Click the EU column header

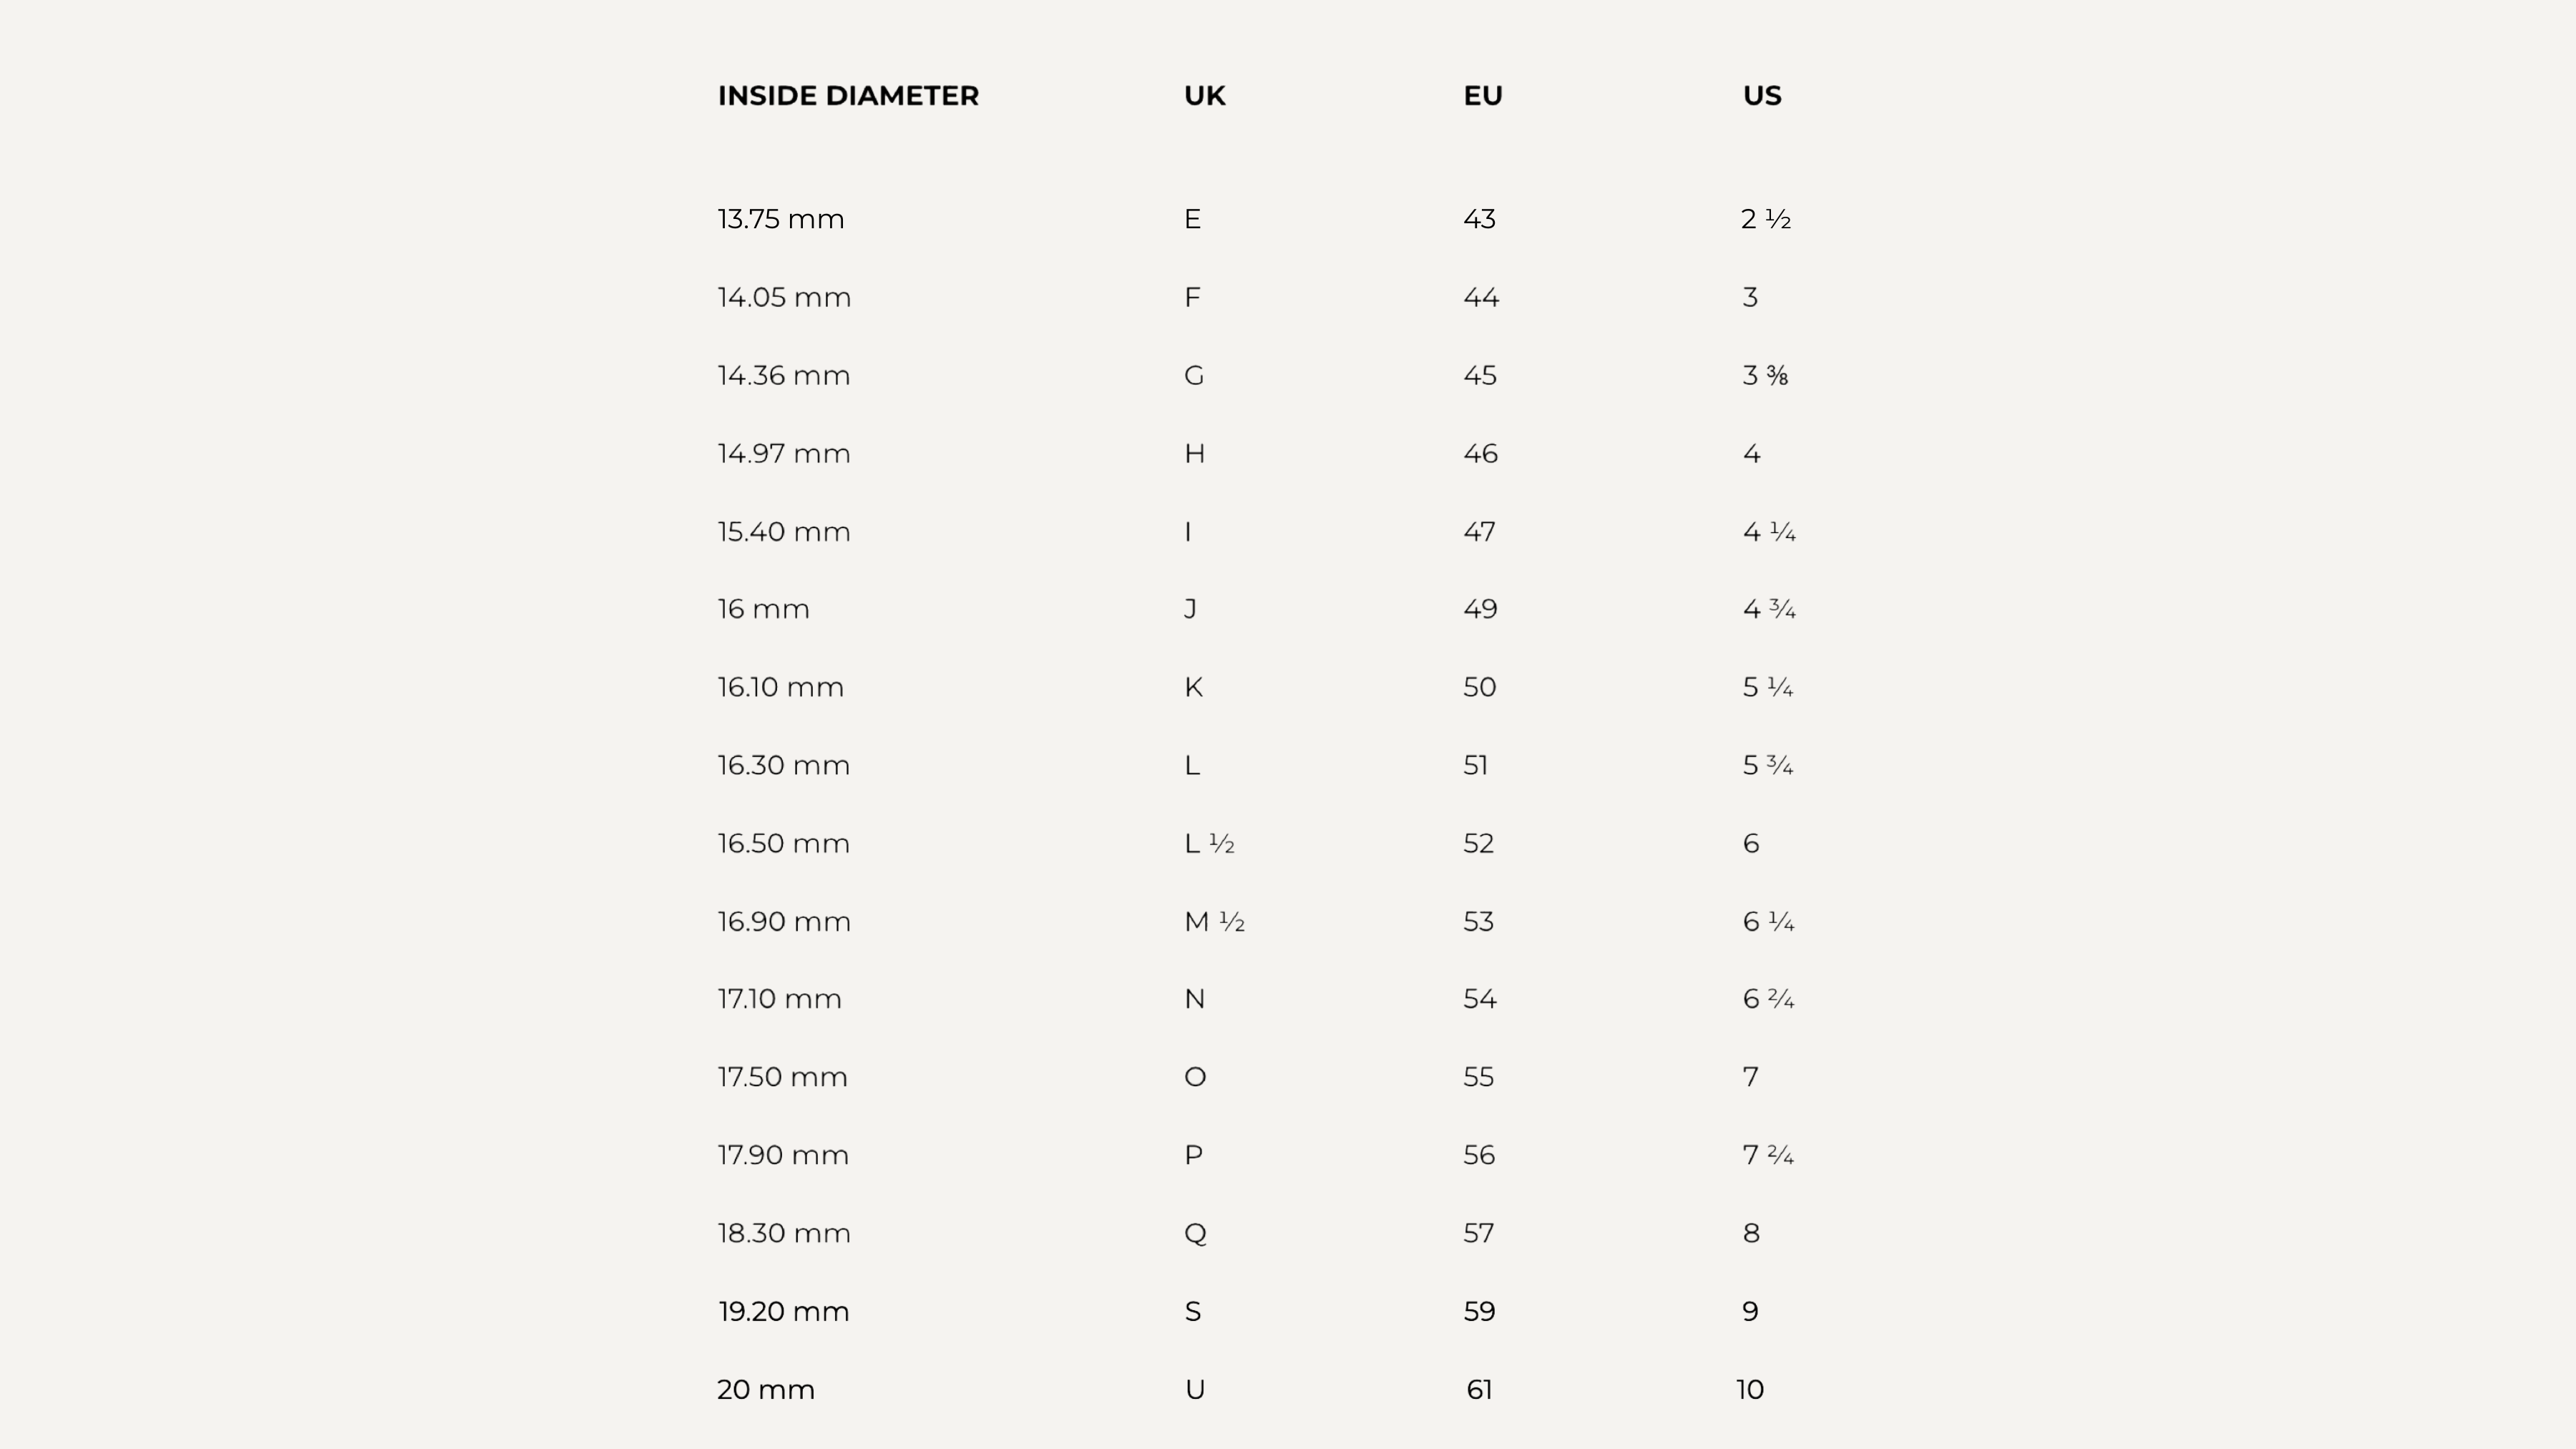pos(1482,96)
